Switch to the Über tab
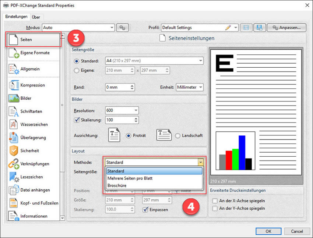 coord(36,17)
